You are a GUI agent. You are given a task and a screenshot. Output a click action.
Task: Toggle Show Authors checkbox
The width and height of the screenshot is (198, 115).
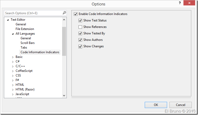point(80,40)
